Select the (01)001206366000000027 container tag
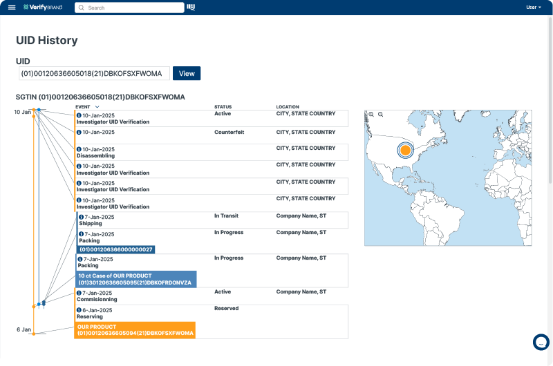 pyautogui.click(x=115, y=249)
